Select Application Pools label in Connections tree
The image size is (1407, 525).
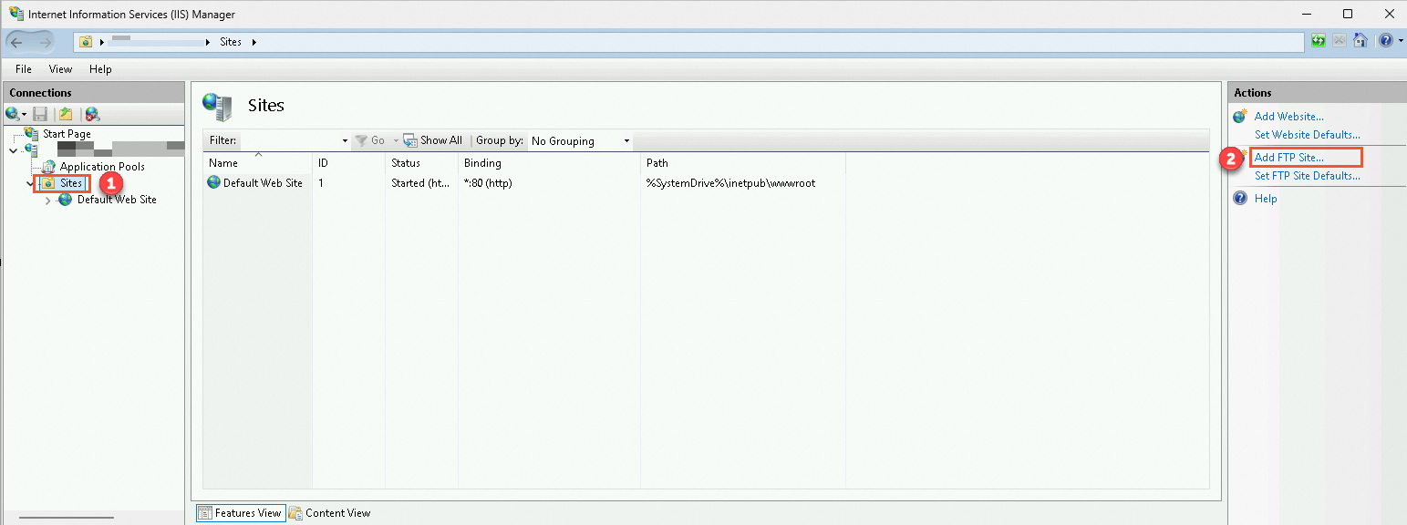tap(102, 167)
